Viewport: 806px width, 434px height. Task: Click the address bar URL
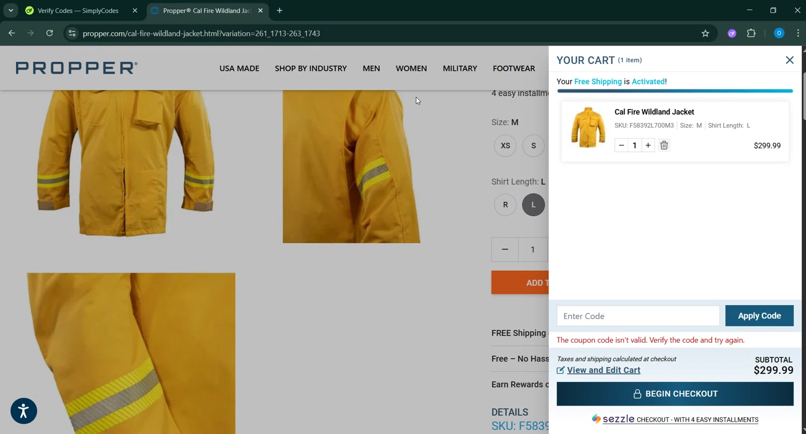pos(201,33)
